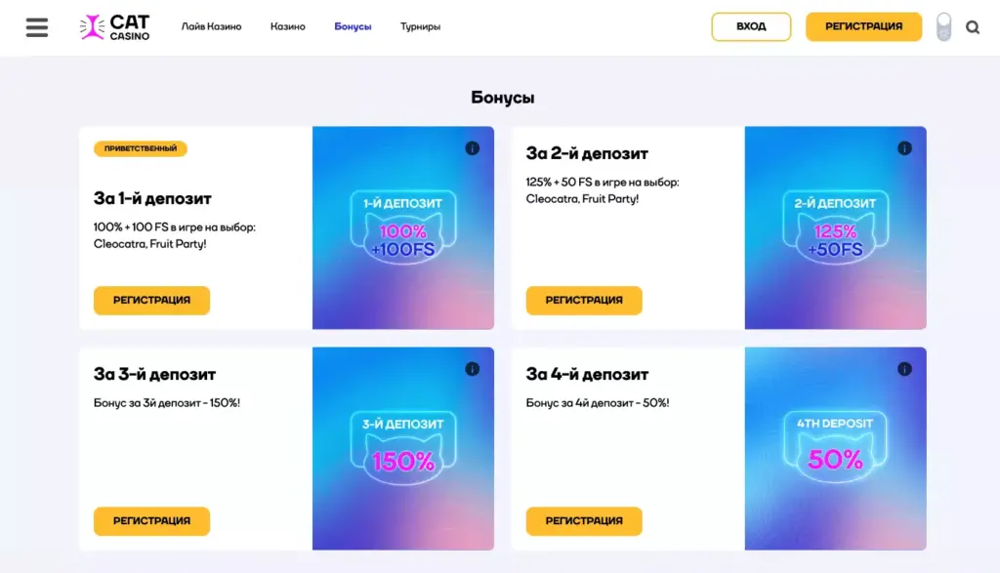The width and height of the screenshot is (1000, 573).
Task: Select the Бонусы tab
Action: [x=353, y=27]
